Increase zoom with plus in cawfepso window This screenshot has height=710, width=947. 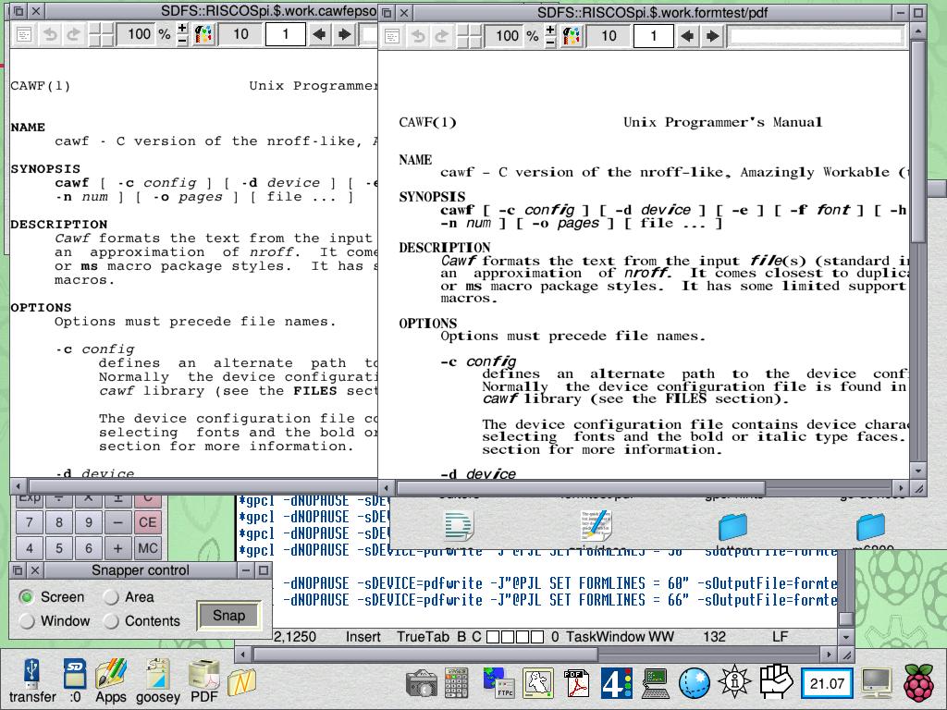182,29
